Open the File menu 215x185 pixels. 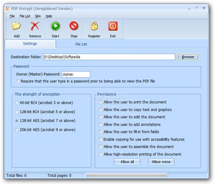click(12, 16)
